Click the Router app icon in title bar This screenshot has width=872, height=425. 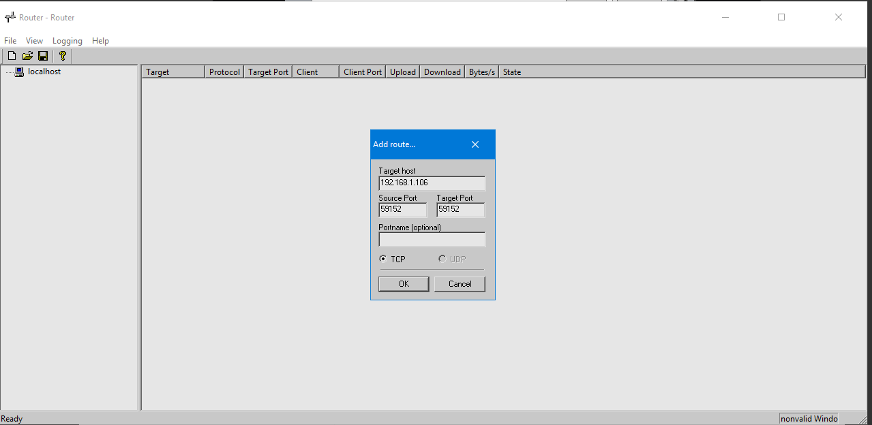click(x=10, y=18)
